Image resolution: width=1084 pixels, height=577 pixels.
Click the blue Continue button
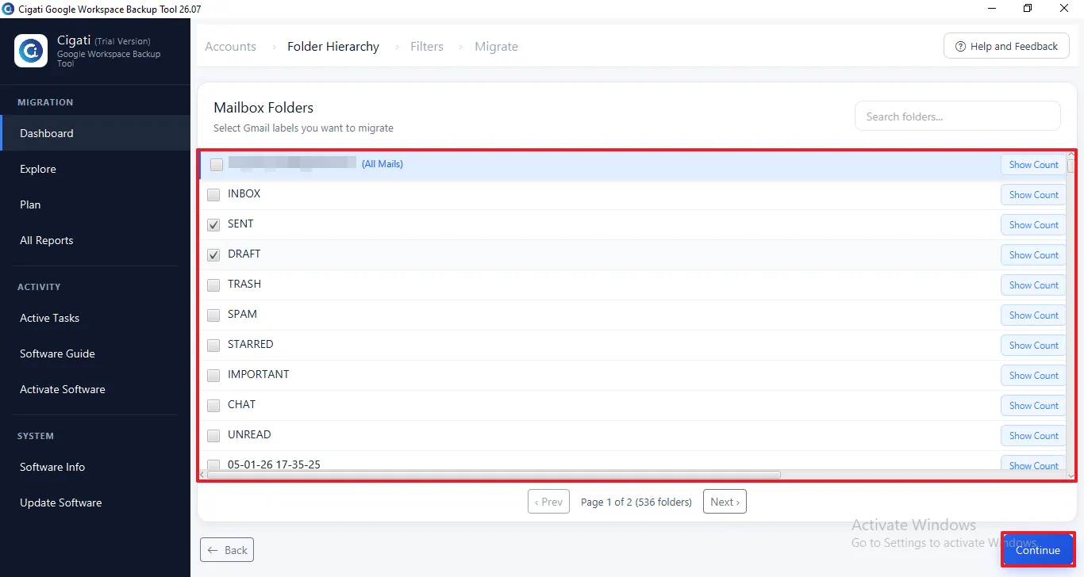pos(1038,550)
